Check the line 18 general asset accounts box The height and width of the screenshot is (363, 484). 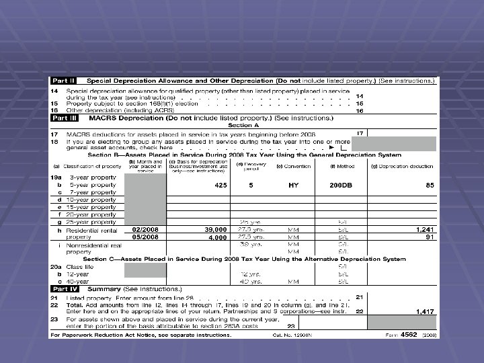[x=344, y=148]
